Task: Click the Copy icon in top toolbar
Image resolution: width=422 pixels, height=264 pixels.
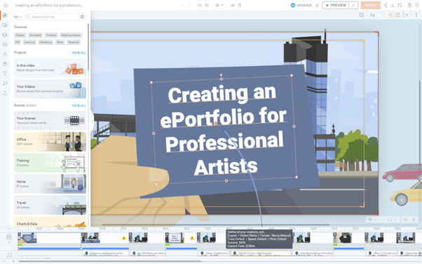Action: point(199,5)
